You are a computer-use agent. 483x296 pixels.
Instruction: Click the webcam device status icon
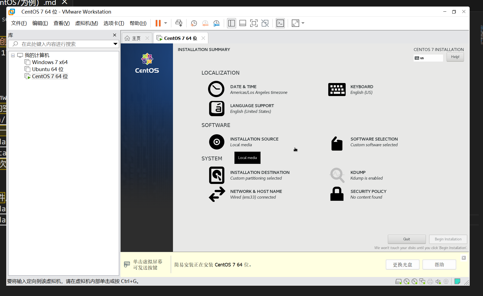click(446, 282)
